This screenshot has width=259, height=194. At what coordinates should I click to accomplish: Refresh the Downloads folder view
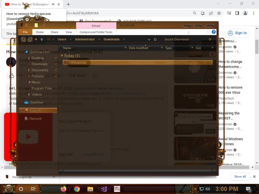tap(155, 39)
